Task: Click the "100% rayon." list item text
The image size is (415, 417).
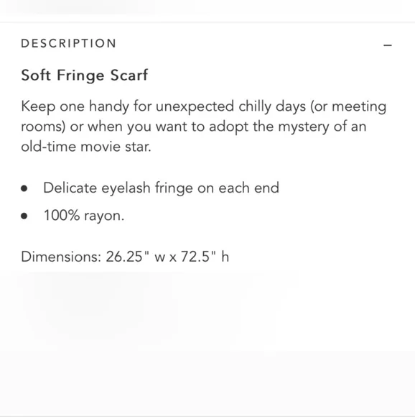Action: pos(84,216)
